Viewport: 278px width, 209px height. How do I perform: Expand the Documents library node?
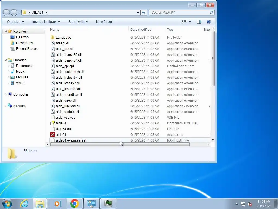click(8, 66)
